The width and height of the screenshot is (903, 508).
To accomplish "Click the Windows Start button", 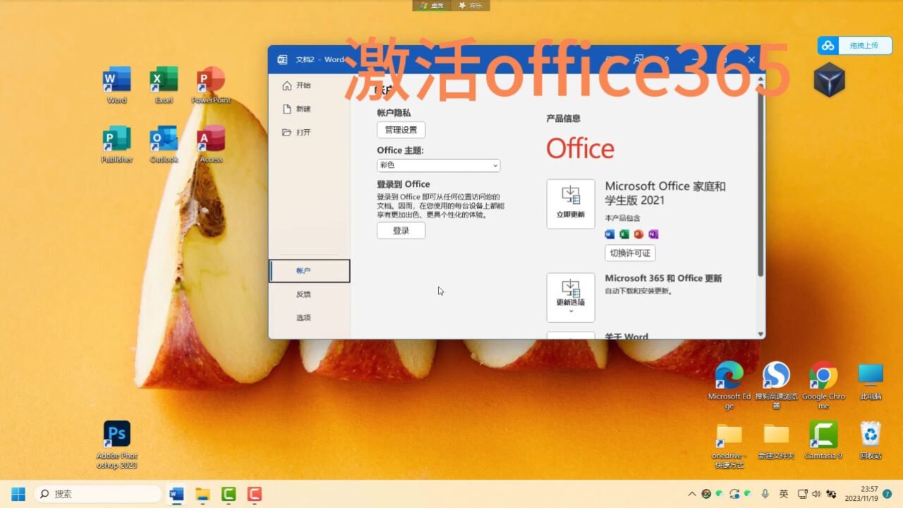I will [18, 494].
